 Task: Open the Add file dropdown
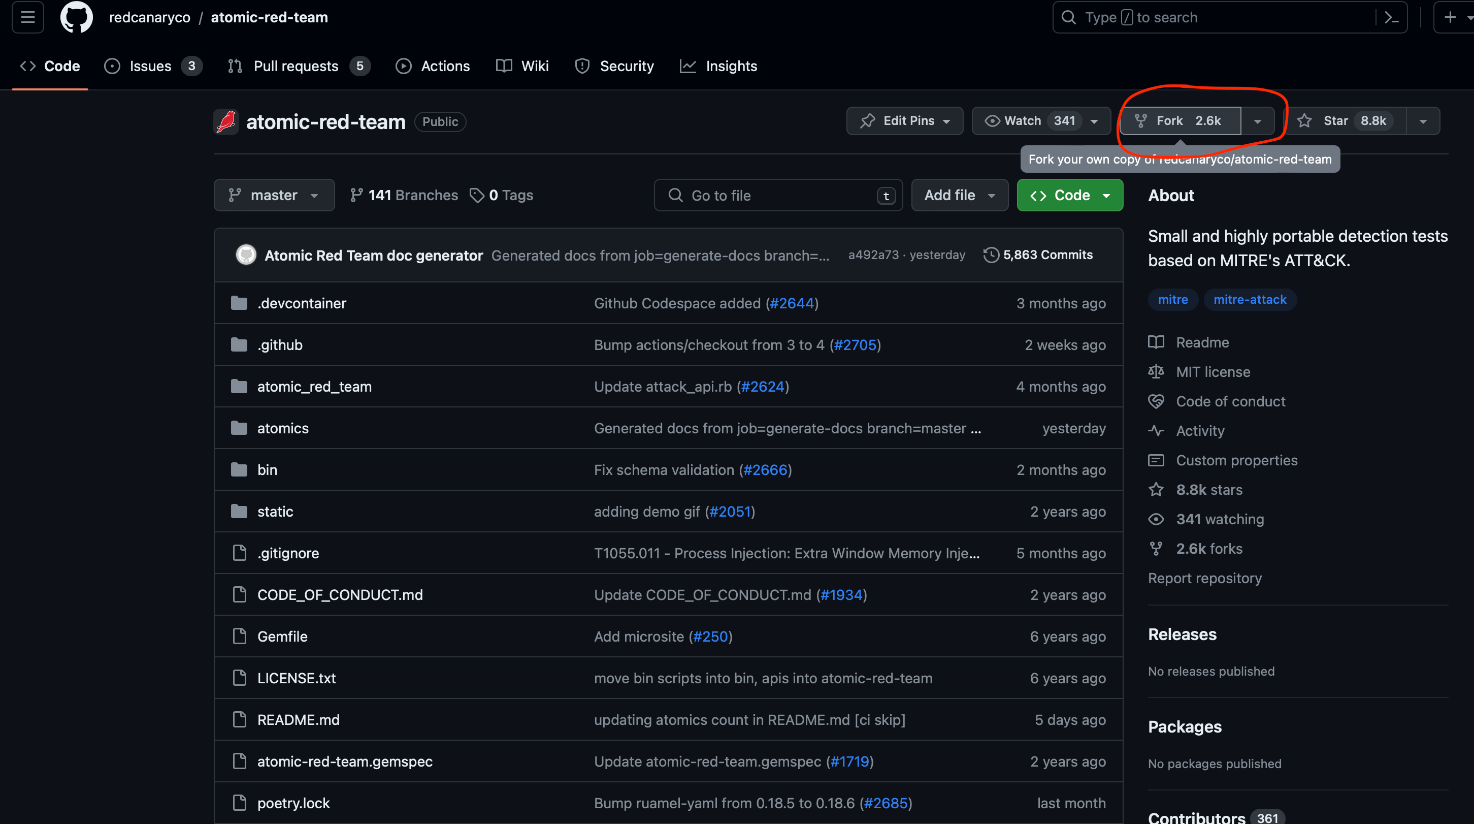(960, 195)
